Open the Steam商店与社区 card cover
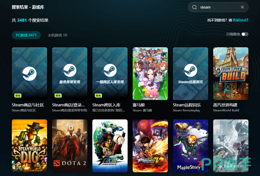The image size is (260, 176). [x=29, y=74]
